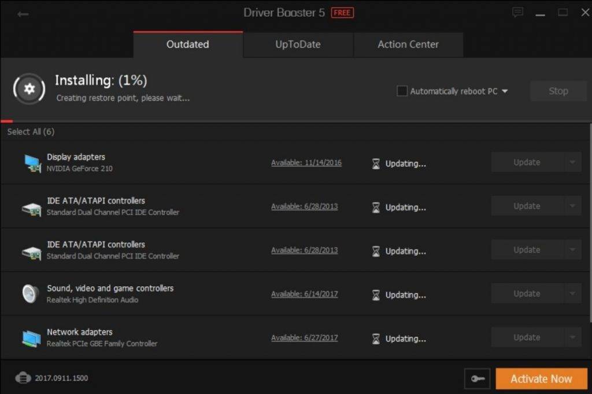Open dropdown beside Network adapters Update button
The width and height of the screenshot is (592, 394).
tap(572, 337)
